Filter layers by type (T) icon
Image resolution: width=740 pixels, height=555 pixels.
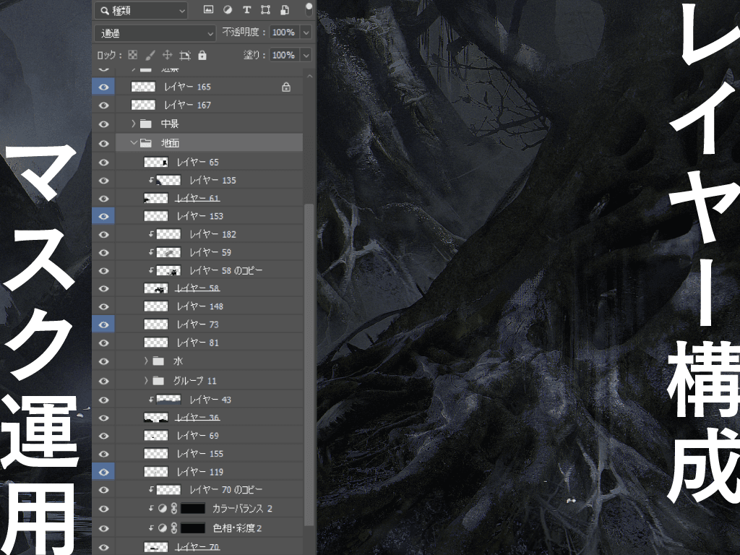point(246,10)
